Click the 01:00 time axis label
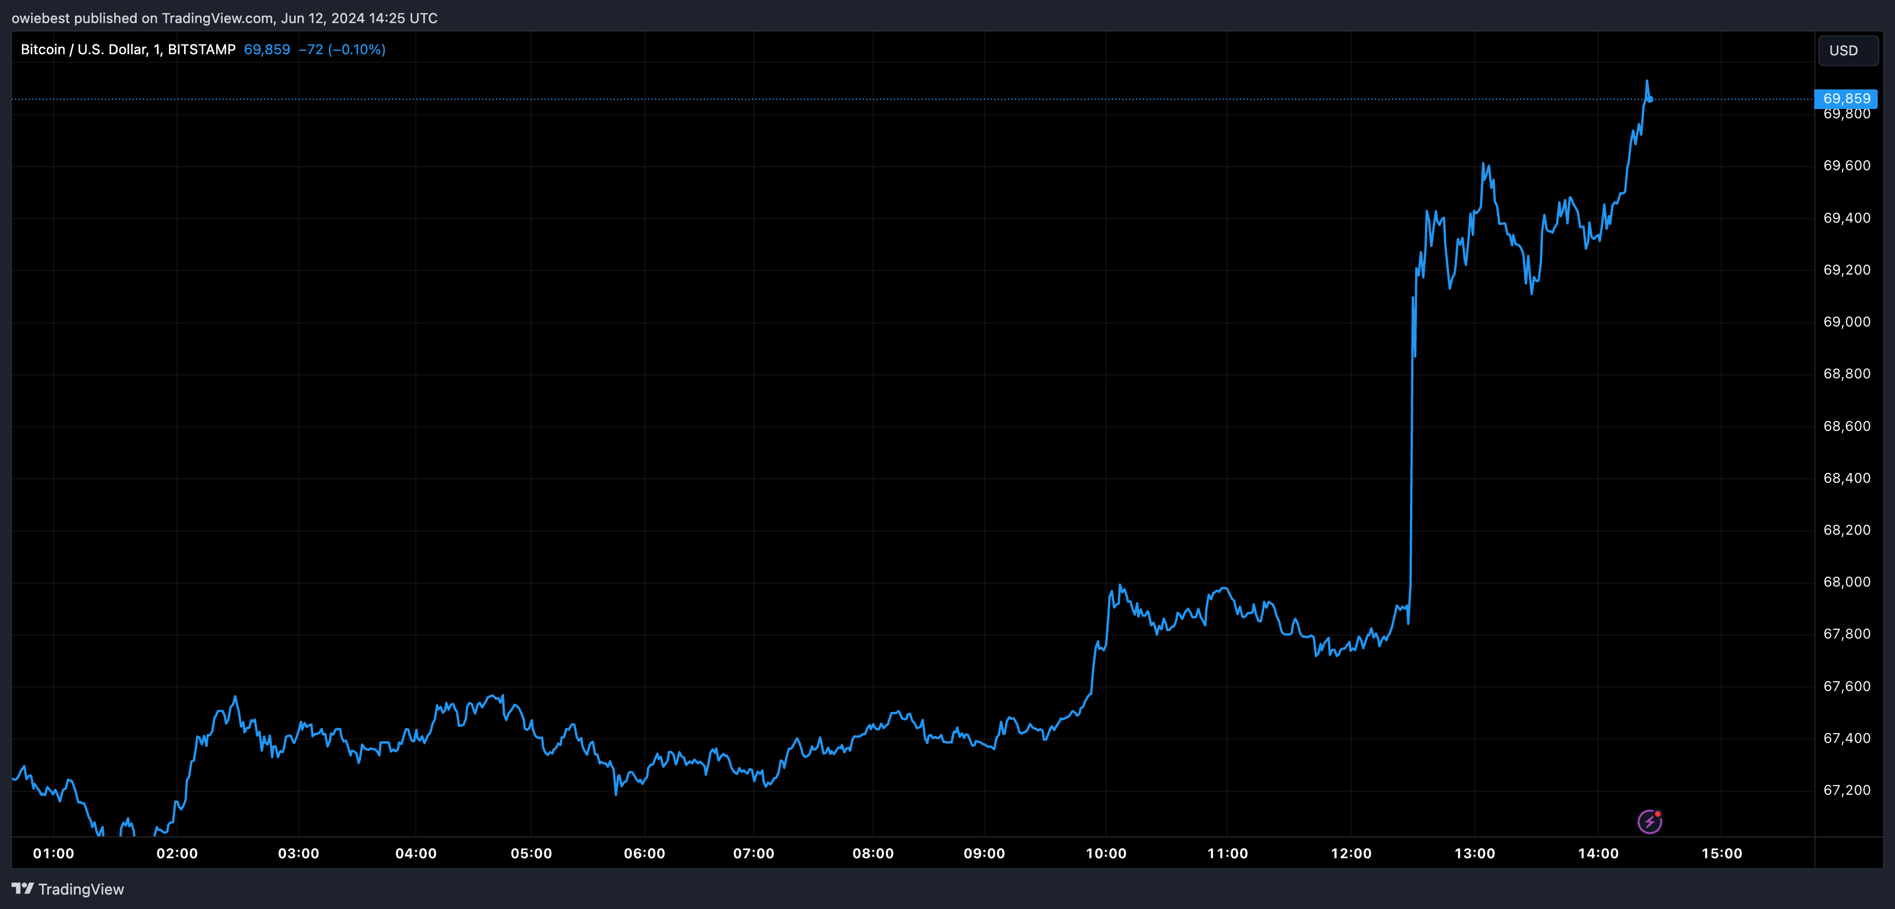 (x=54, y=853)
